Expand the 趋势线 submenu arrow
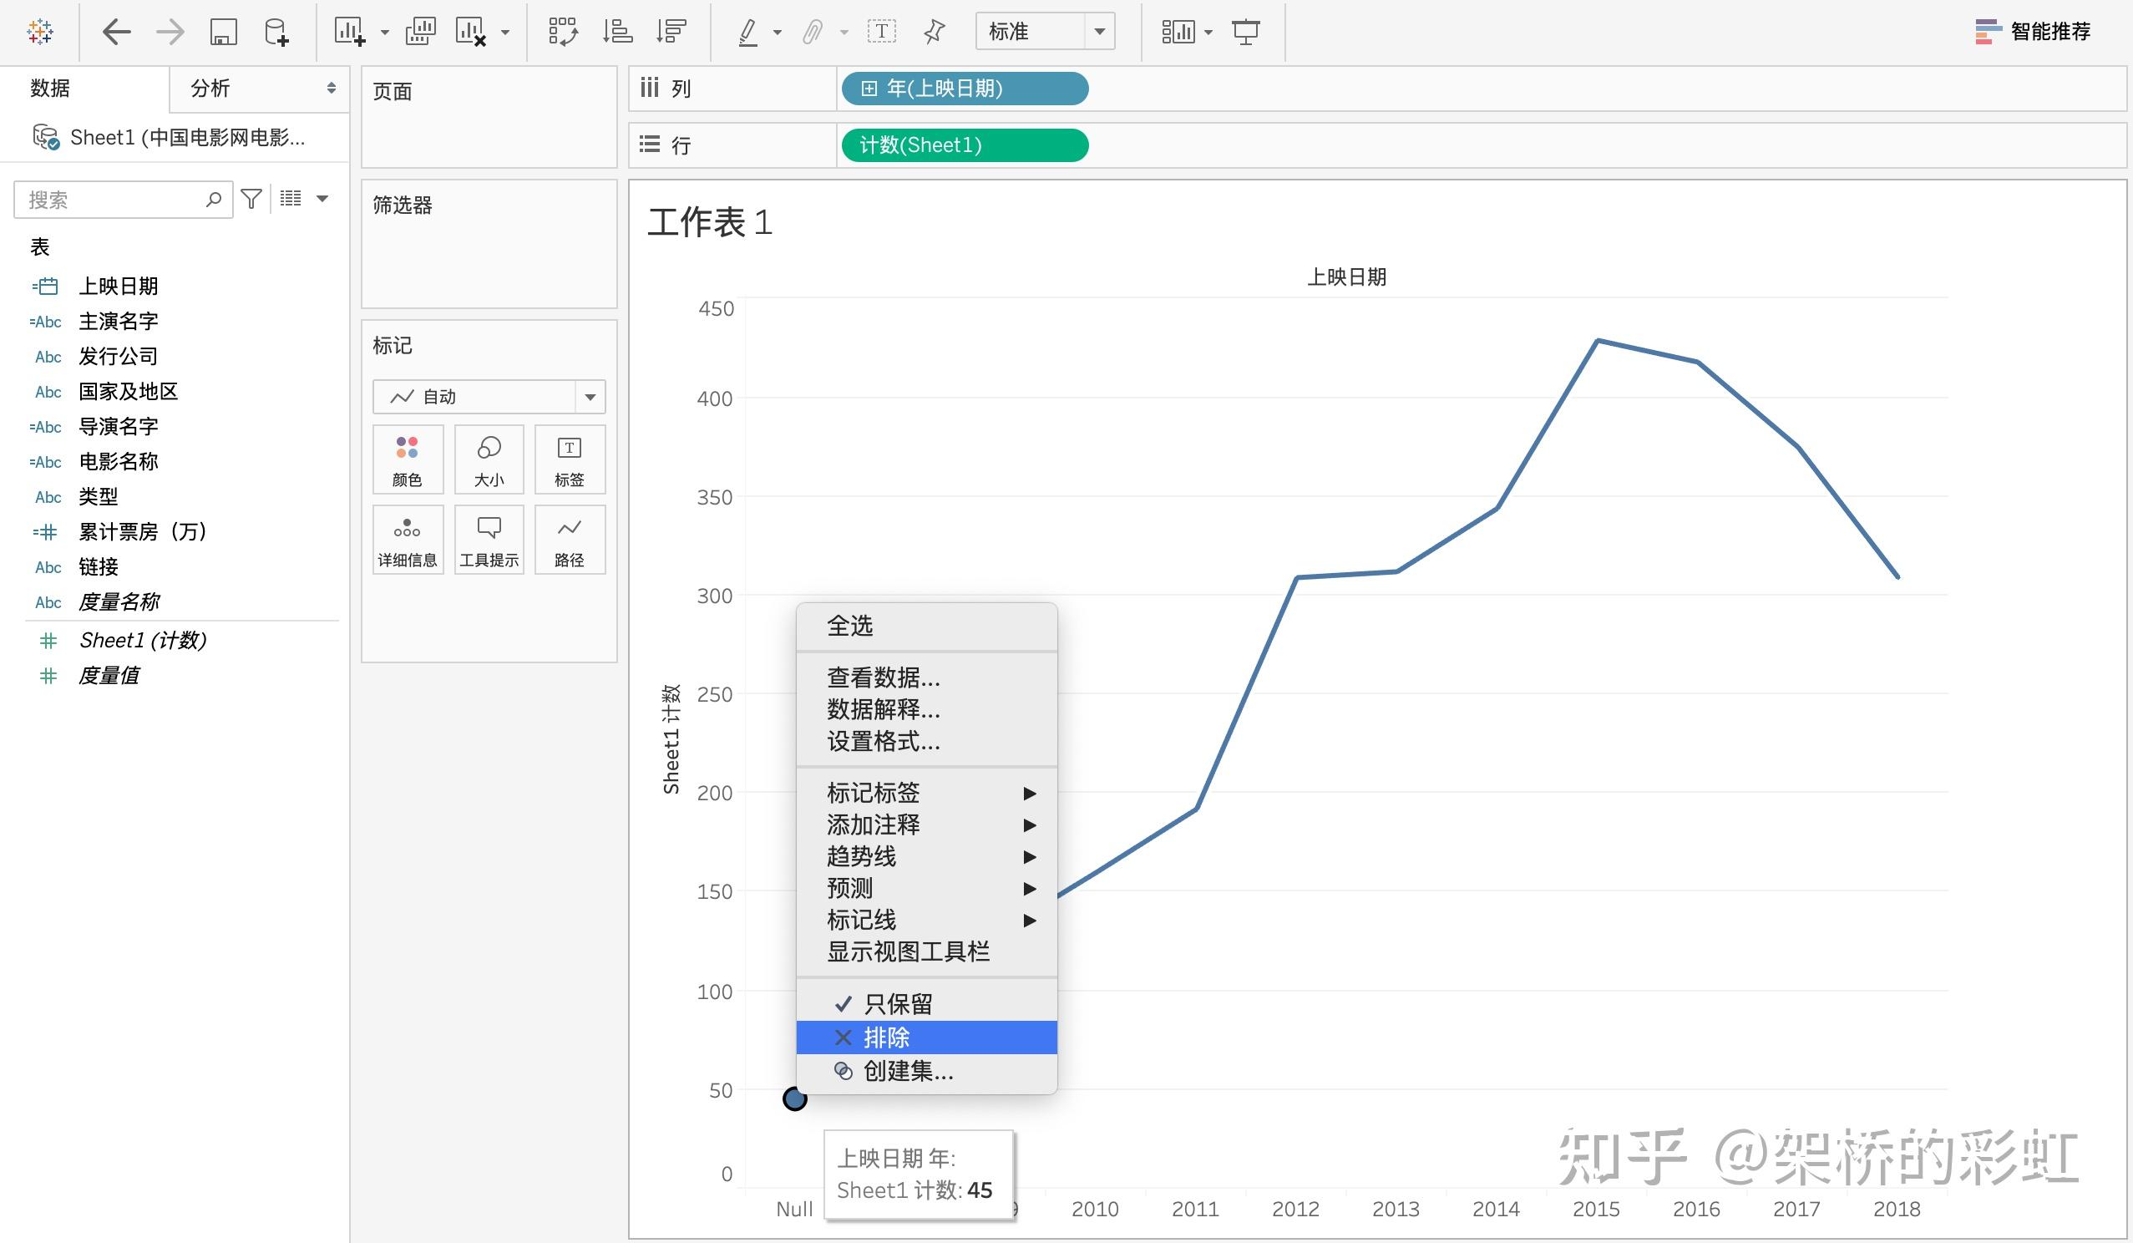The height and width of the screenshot is (1243, 2133). coord(1029,857)
